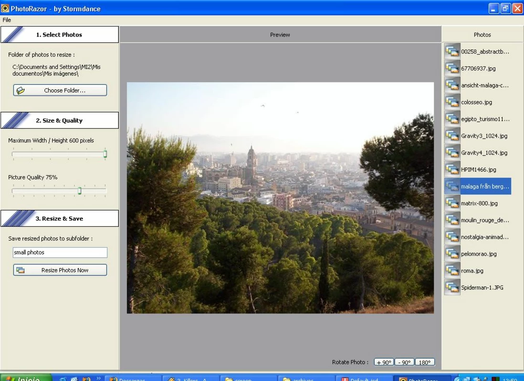524x381 pixels.
Task: Click Choose Folder button
Action: click(60, 90)
